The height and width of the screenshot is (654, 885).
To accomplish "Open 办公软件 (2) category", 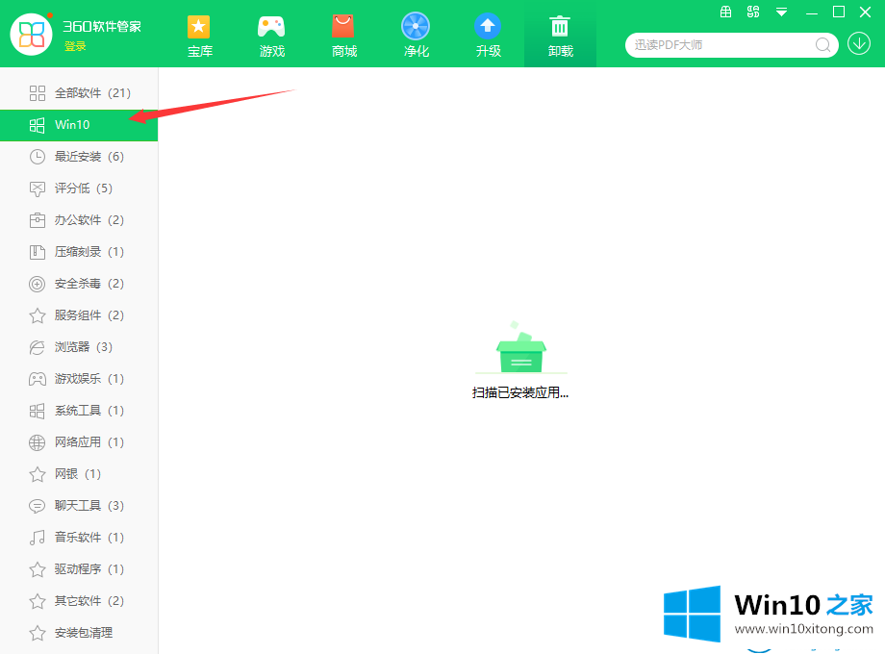I will (79, 220).
